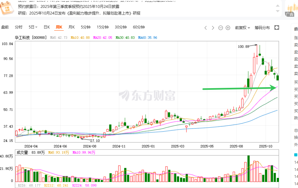298x188 pixels.
Task: Switch to 分时 tab
Action: point(19,27)
